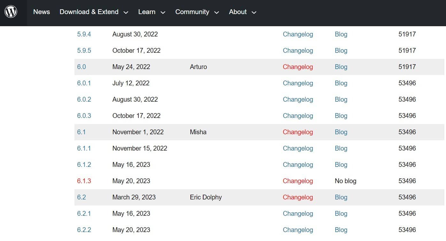Open version 5.9.4 download link

click(84, 34)
